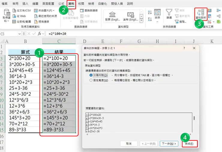Screen dimensions: 222x152
Task: Toggle the 篩選 filter funnel
Action: click(x=169, y=14)
